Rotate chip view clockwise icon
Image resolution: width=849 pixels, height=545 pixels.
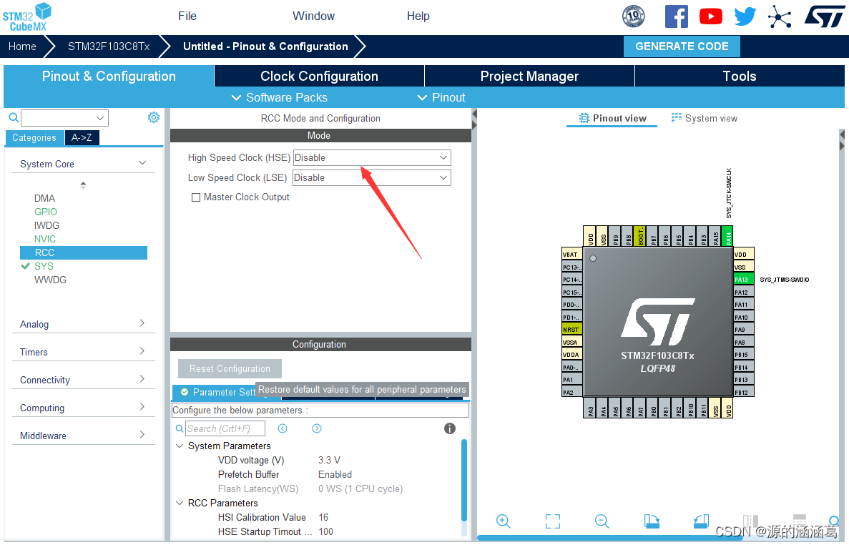click(652, 521)
